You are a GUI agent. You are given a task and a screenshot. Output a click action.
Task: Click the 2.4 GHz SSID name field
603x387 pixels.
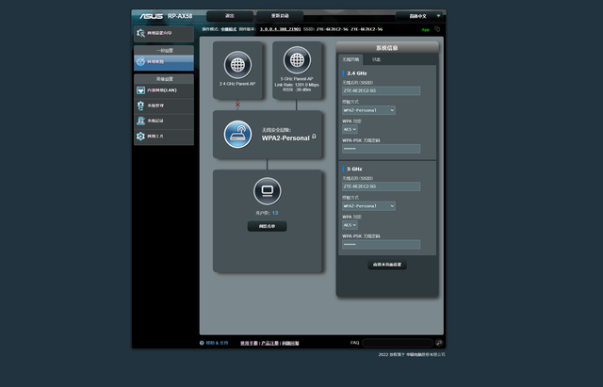(x=381, y=90)
